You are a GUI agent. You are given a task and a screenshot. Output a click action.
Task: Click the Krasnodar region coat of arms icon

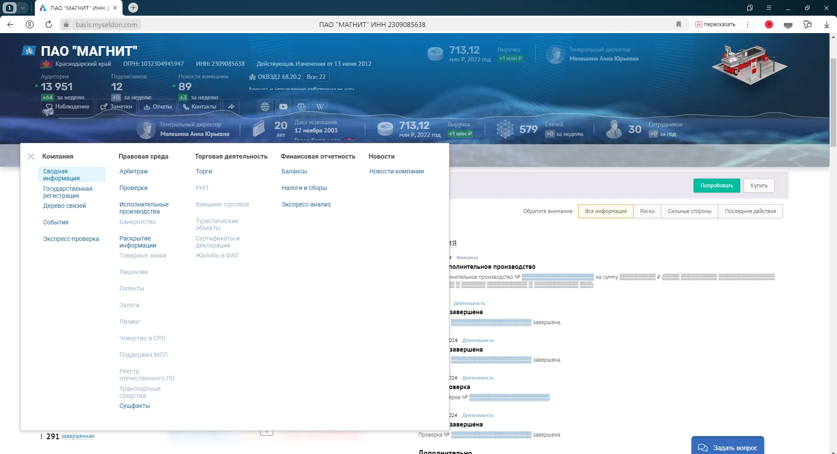click(46, 64)
